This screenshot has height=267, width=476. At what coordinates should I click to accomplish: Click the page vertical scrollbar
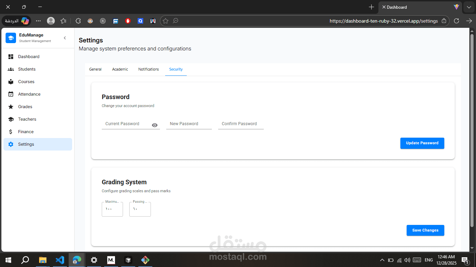coord(472,130)
